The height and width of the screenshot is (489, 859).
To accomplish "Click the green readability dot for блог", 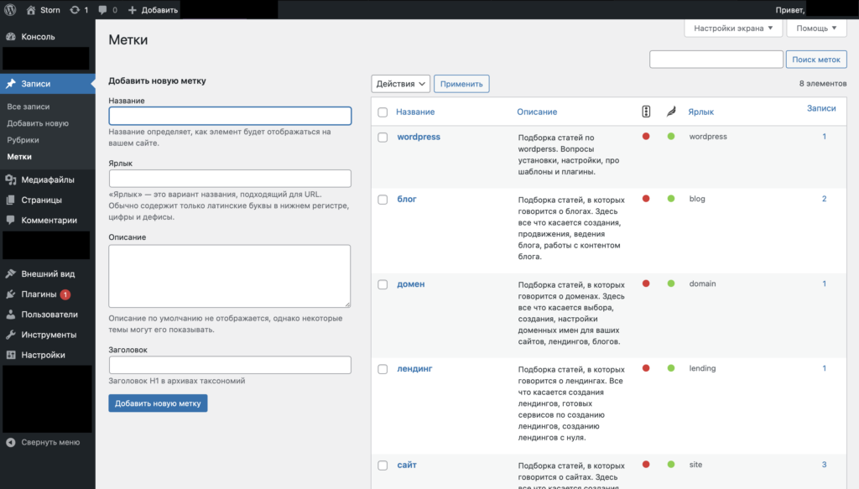I will point(671,199).
